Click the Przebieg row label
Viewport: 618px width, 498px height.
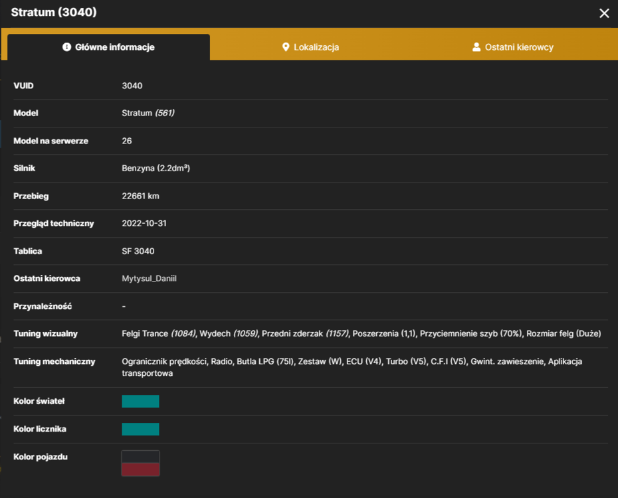[31, 196]
